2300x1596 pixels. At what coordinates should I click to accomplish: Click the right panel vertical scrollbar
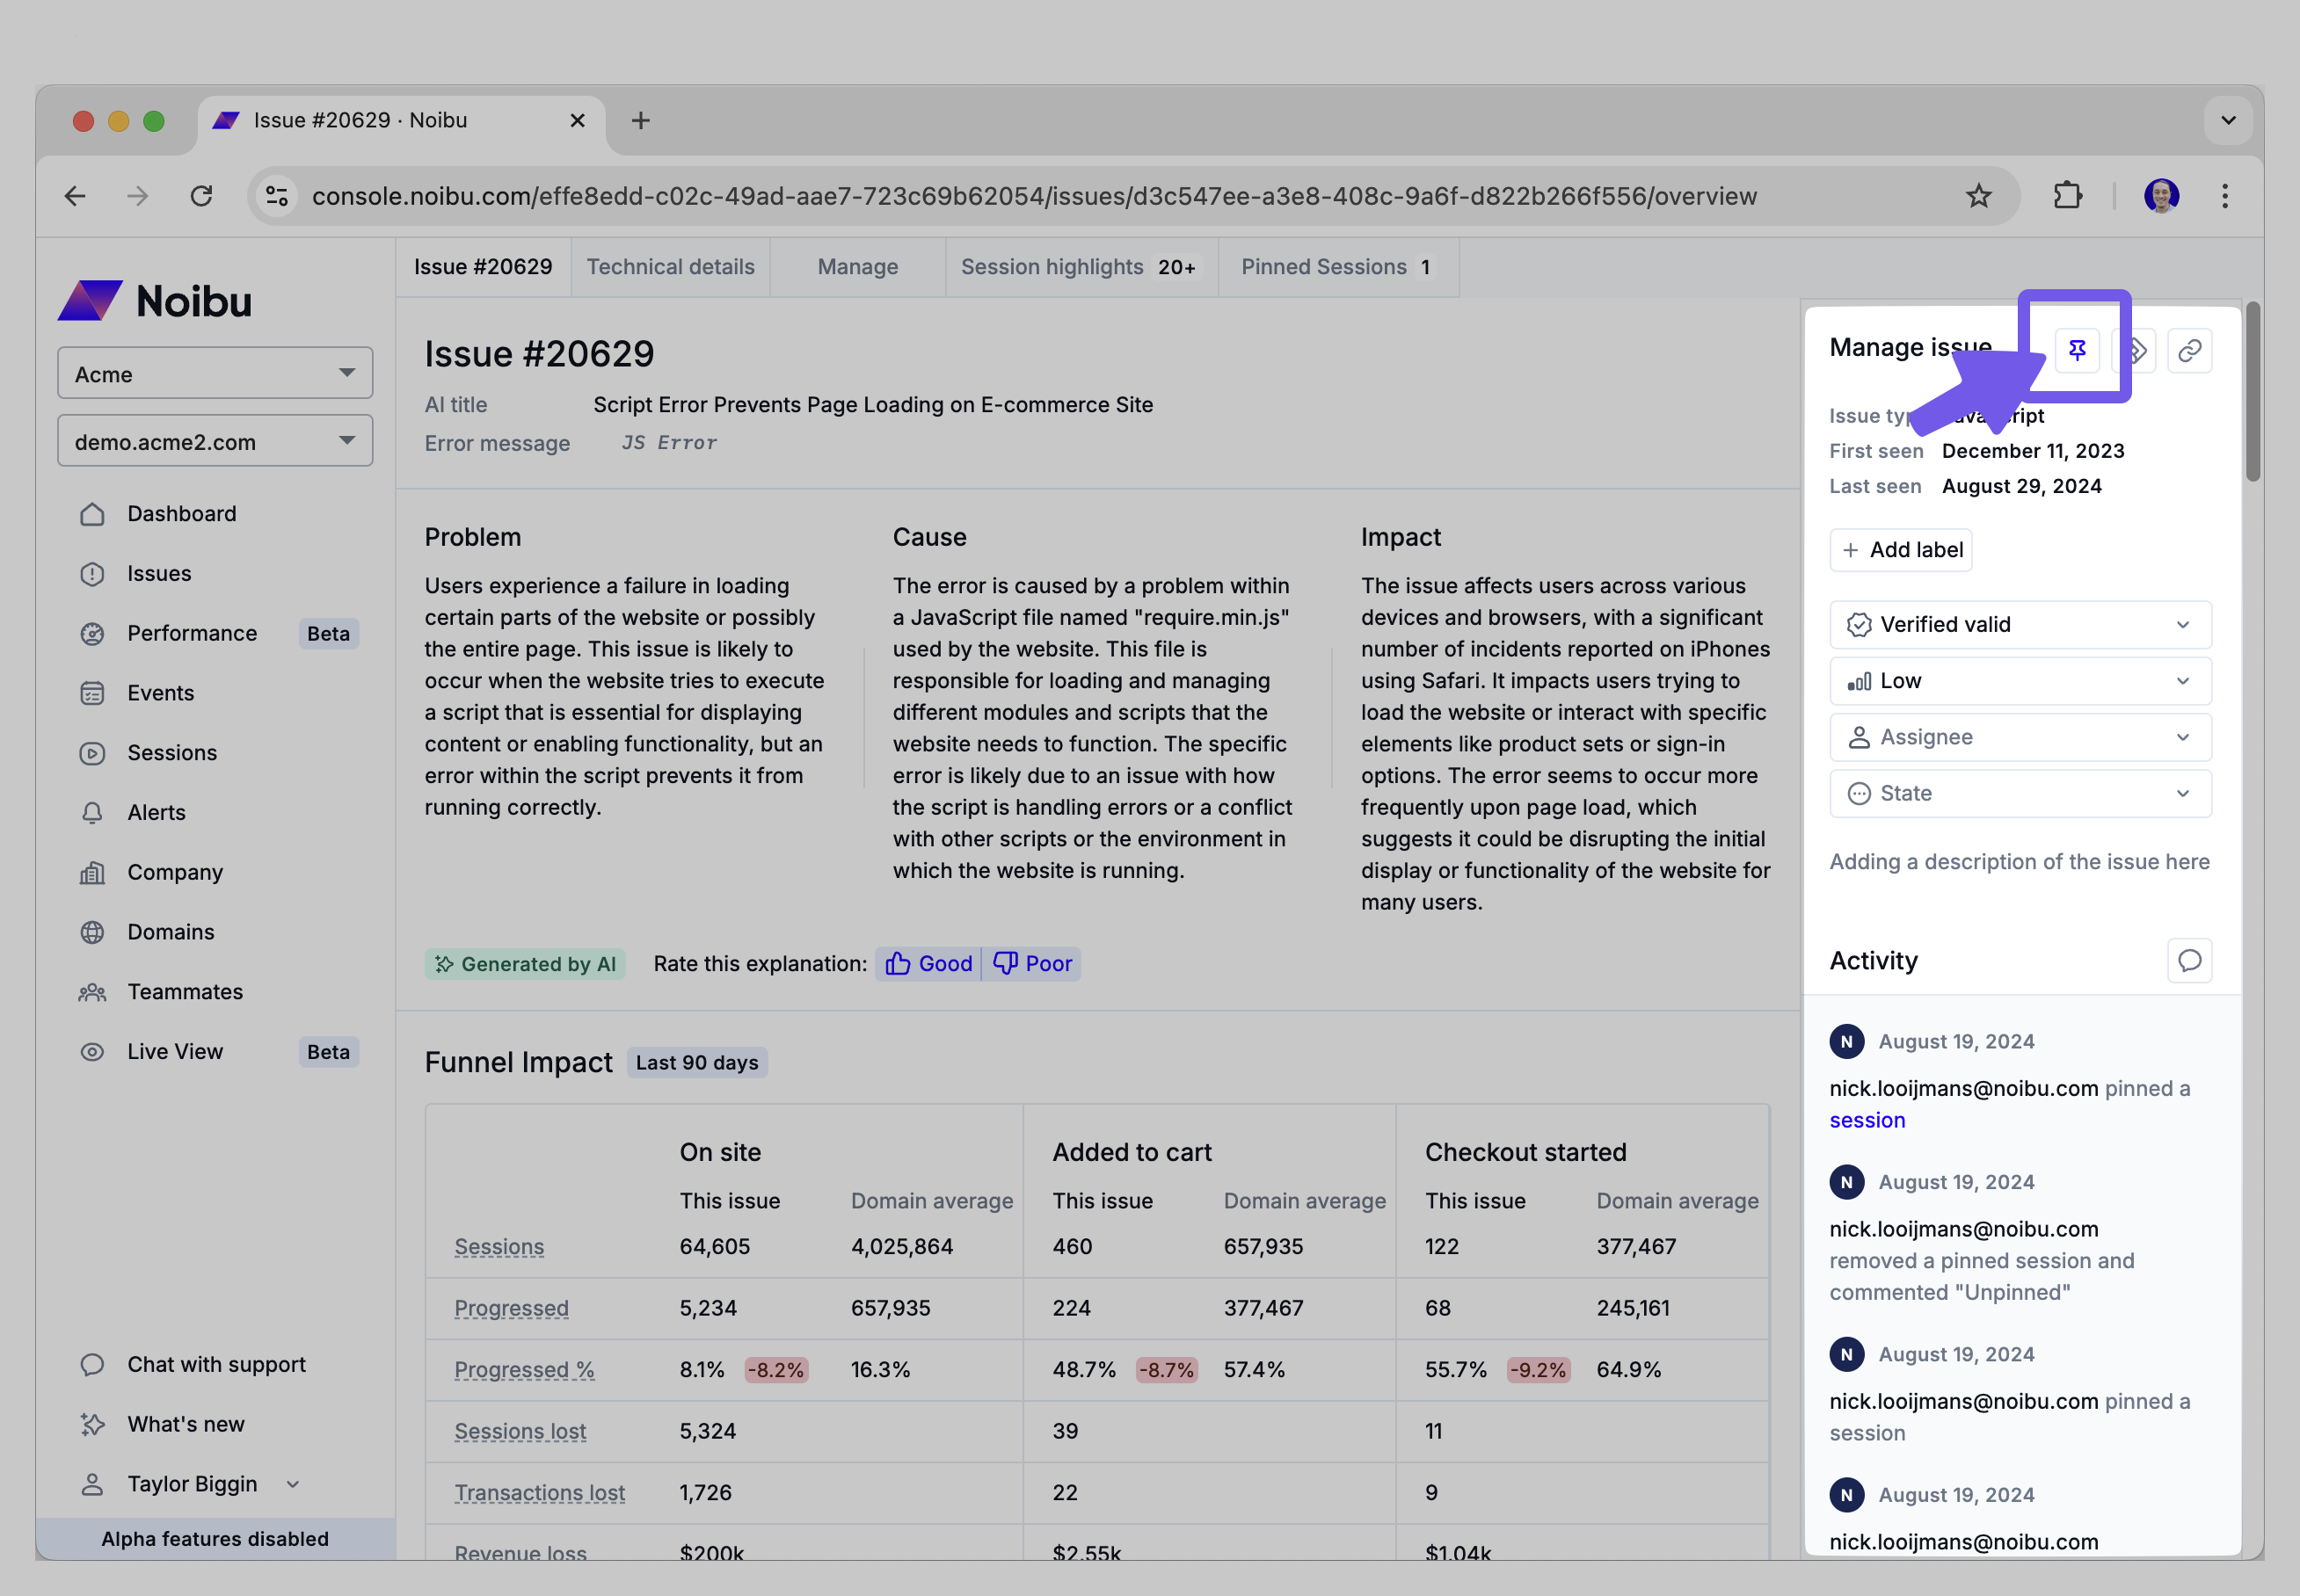[2252, 392]
